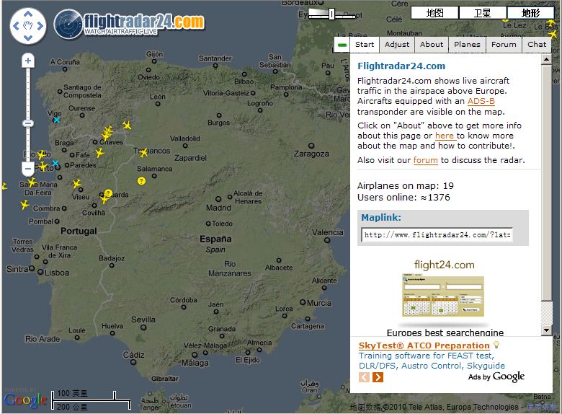Screen dimensions: 562x414
Task: Select the yellow question-mark marker below Salamanca
Action: point(141,180)
